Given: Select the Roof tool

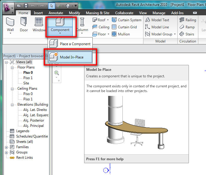Looking at the screenshot, I should tap(99, 20).
